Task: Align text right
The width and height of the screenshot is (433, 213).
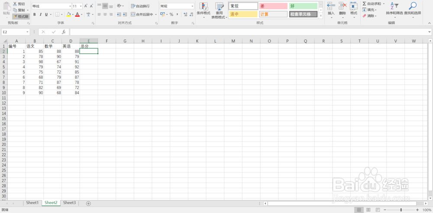Action: [x=111, y=14]
